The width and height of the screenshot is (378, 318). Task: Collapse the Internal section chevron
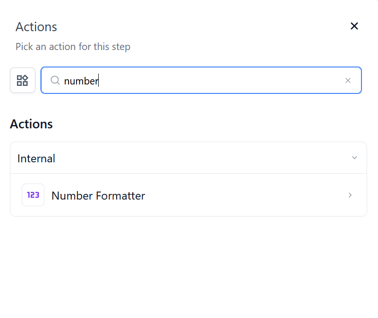(354, 158)
